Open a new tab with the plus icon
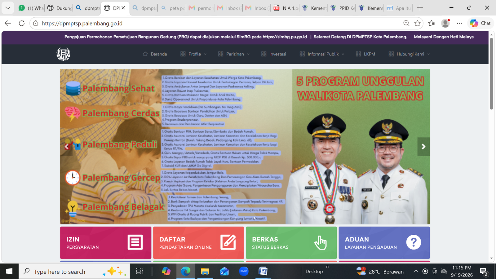 click(x=420, y=8)
